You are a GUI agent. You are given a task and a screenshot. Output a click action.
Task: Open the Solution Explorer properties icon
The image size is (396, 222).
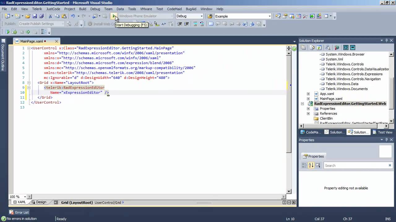(303, 48)
